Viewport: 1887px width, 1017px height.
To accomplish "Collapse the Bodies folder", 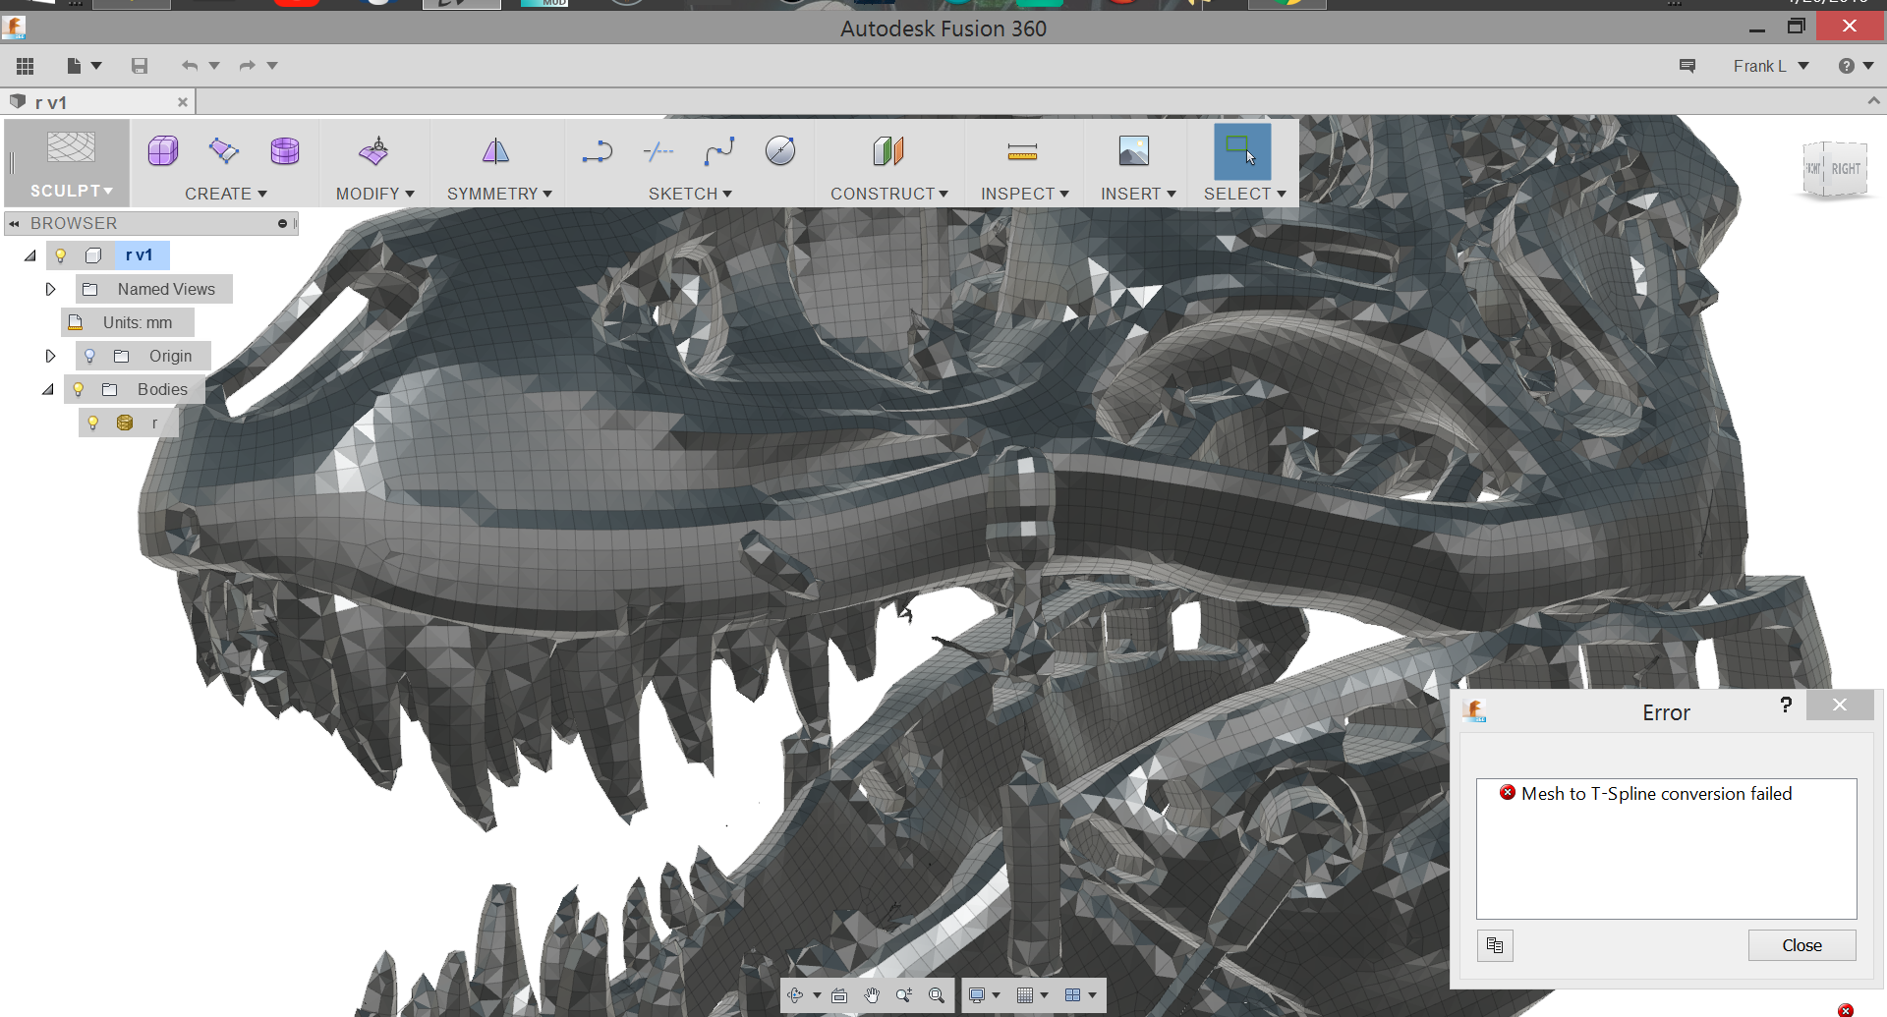I will 47,389.
